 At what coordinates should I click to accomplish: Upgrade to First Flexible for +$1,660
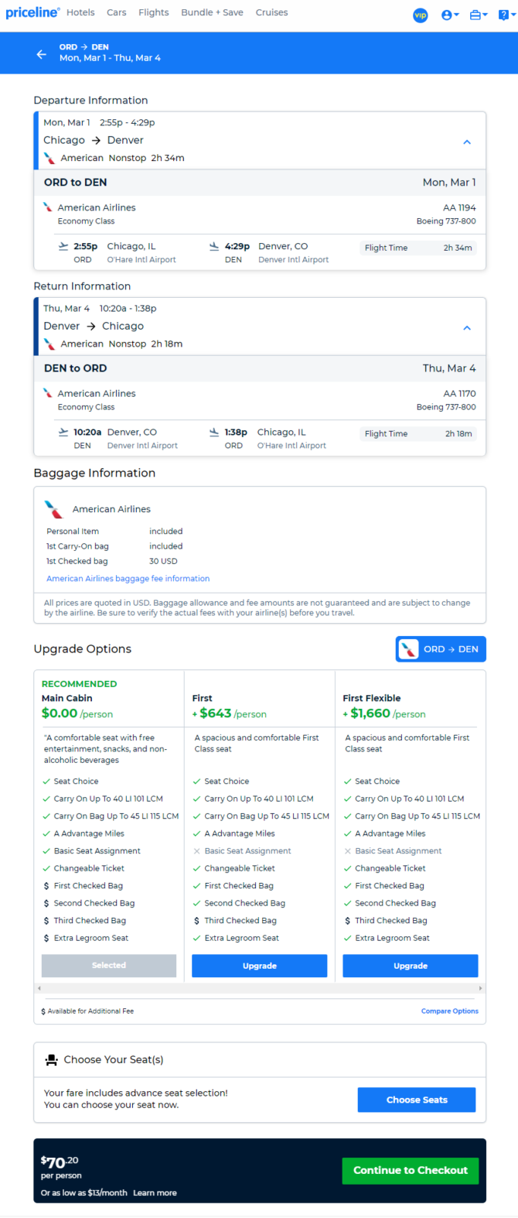click(411, 965)
